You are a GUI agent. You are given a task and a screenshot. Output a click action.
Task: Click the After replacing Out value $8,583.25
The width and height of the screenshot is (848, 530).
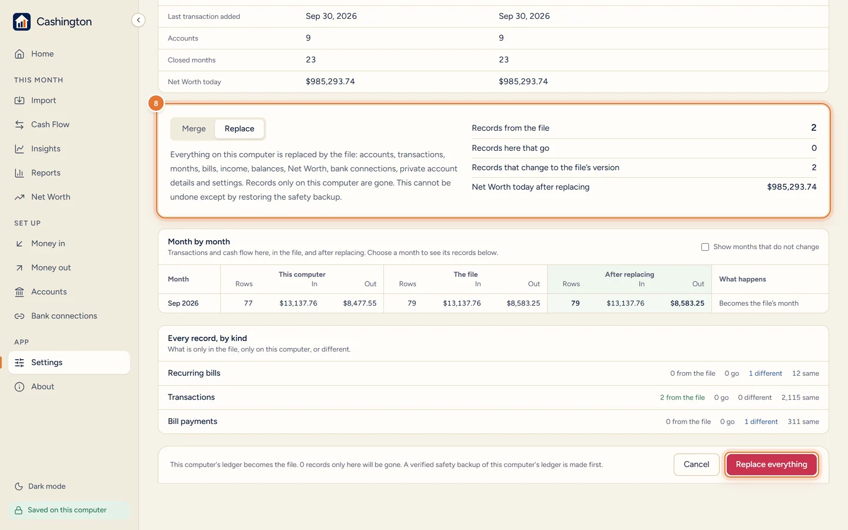[687, 303]
